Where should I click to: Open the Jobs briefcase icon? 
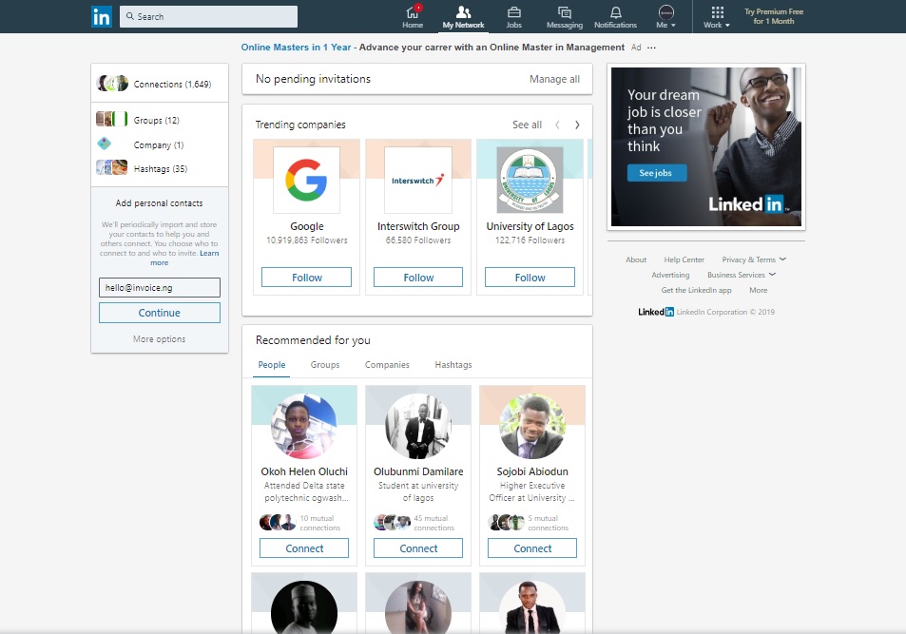pyautogui.click(x=513, y=12)
